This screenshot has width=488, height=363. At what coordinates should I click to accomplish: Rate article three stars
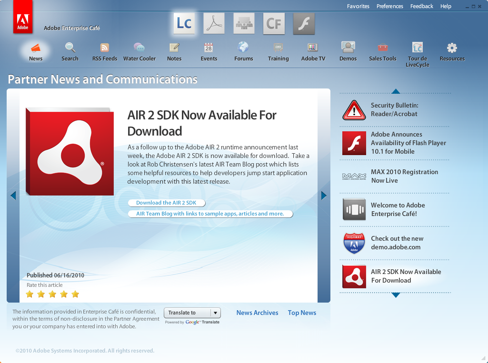pyautogui.click(x=52, y=294)
